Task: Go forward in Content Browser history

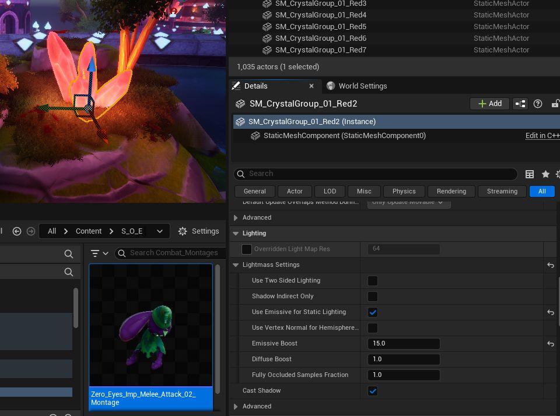Action: click(x=31, y=231)
